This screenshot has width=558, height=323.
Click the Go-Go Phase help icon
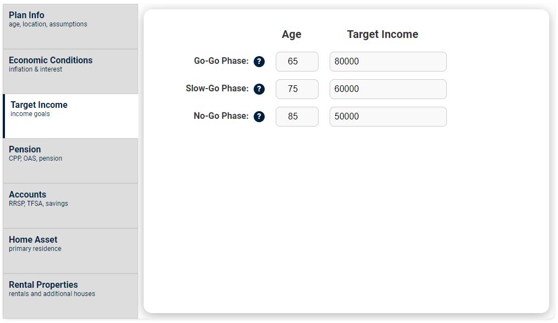point(259,62)
